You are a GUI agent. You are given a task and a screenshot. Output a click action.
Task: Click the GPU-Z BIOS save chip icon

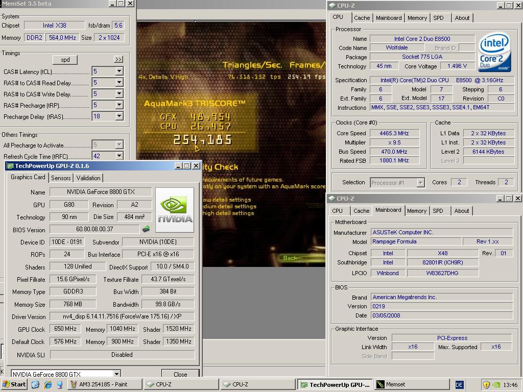pos(146,229)
